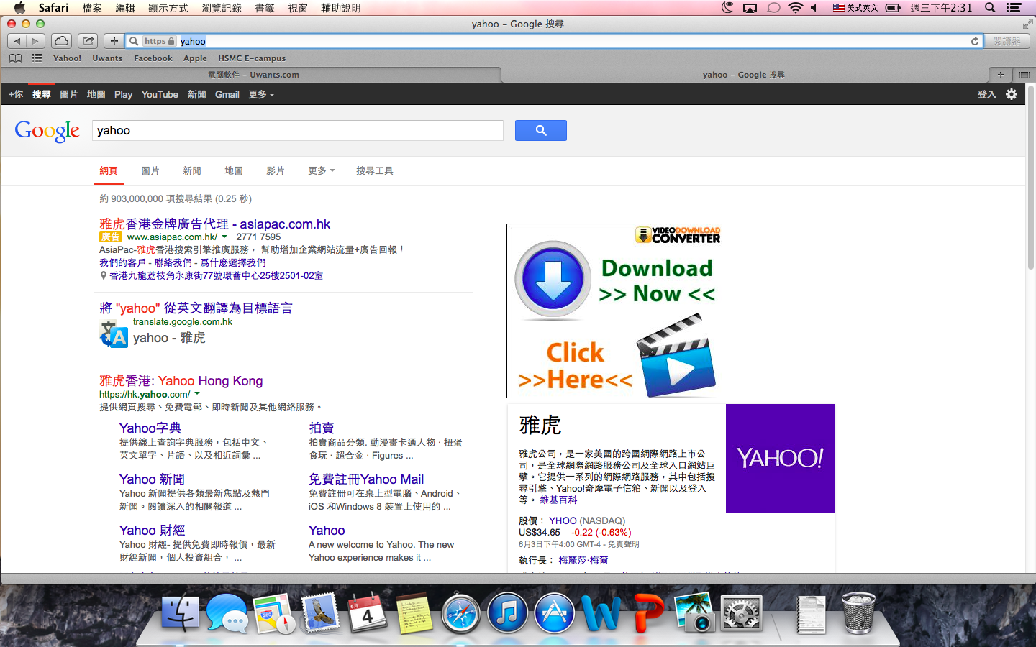Open the 顯示方式 menu
Screen dimensions: 1036x647
168,8
